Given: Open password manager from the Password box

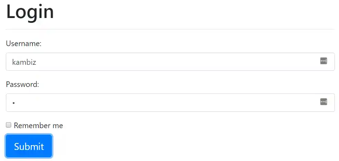Looking at the screenshot, I should coord(323,102).
